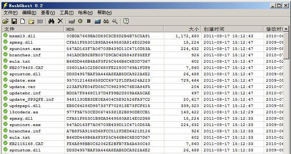Click green check icon beside update.ver
The image size is (291, 154).
(5, 86)
